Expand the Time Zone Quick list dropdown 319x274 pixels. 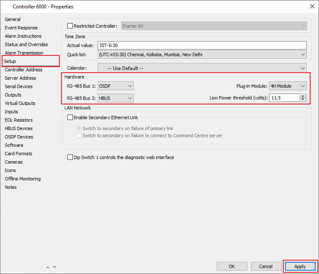(x=202, y=55)
